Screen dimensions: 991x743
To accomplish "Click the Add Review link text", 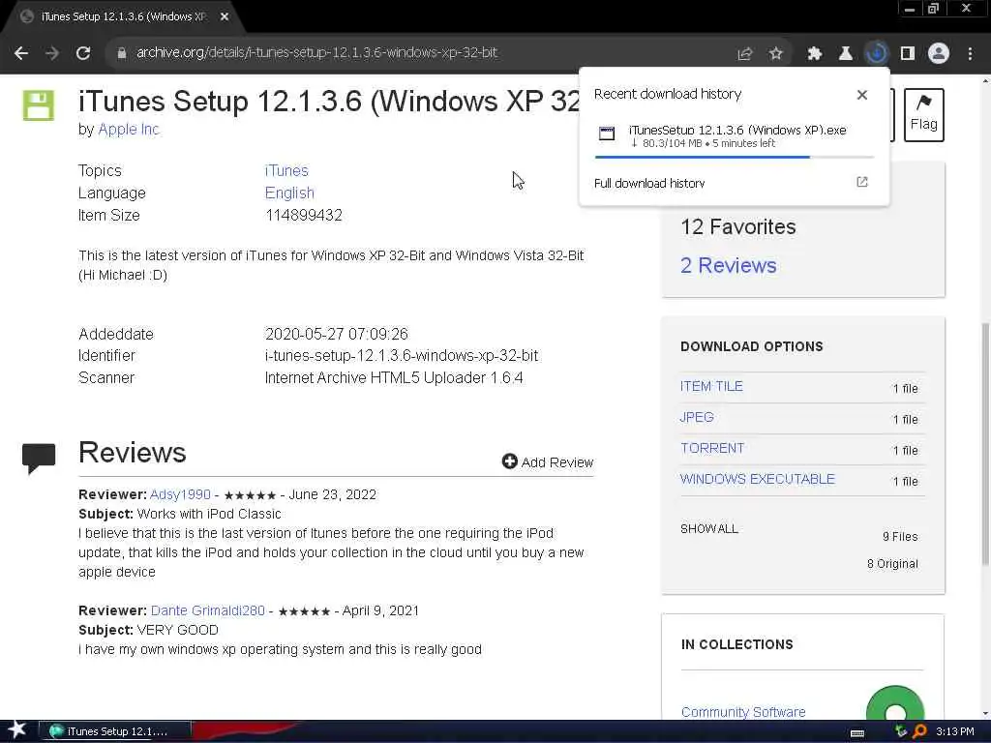I will pos(556,462).
